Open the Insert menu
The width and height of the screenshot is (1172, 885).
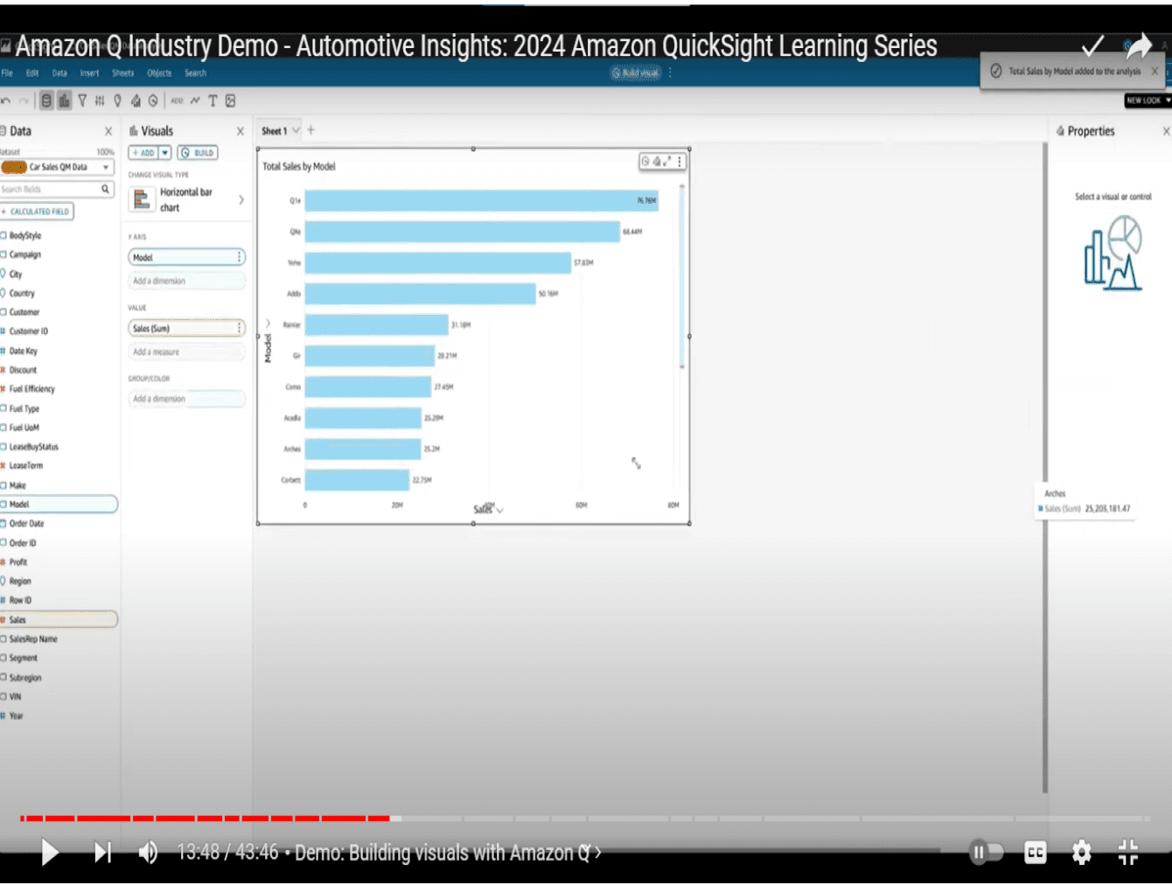pos(89,73)
